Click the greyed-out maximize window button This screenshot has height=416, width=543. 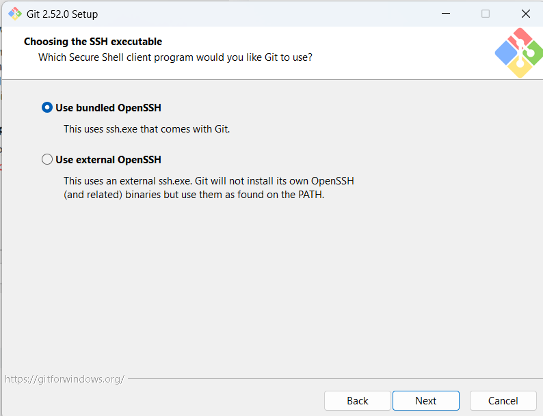tap(486, 14)
